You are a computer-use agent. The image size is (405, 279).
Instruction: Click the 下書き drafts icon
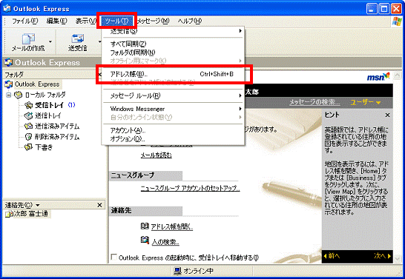(28, 147)
